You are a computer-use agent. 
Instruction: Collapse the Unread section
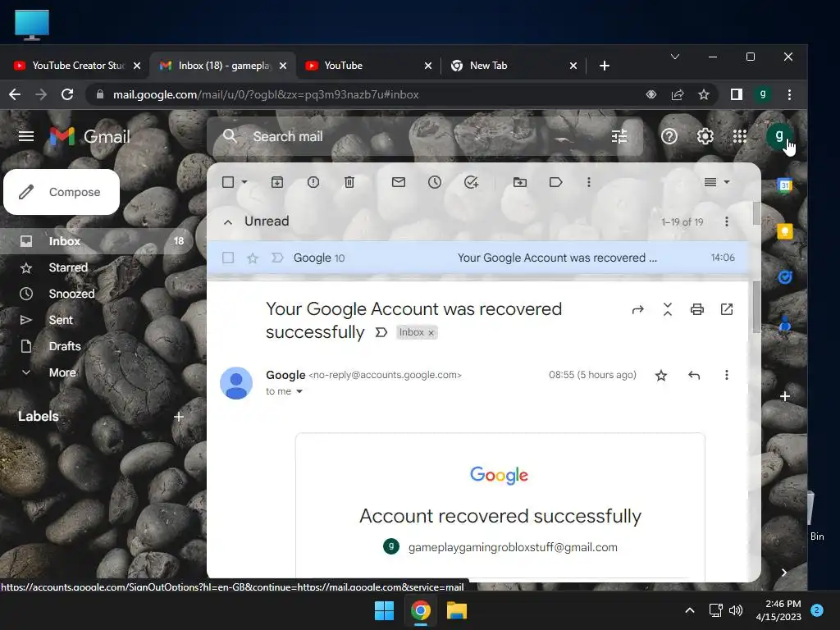pyautogui.click(x=228, y=221)
